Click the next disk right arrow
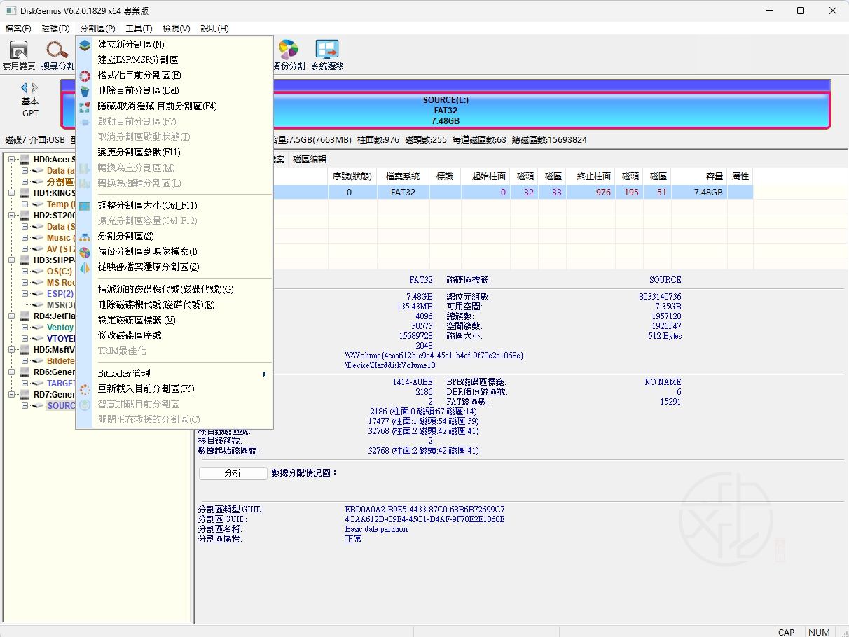 (35, 87)
